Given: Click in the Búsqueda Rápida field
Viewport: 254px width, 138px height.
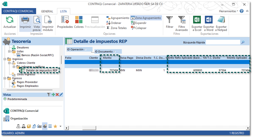Looking at the screenshot, I should [223, 42].
